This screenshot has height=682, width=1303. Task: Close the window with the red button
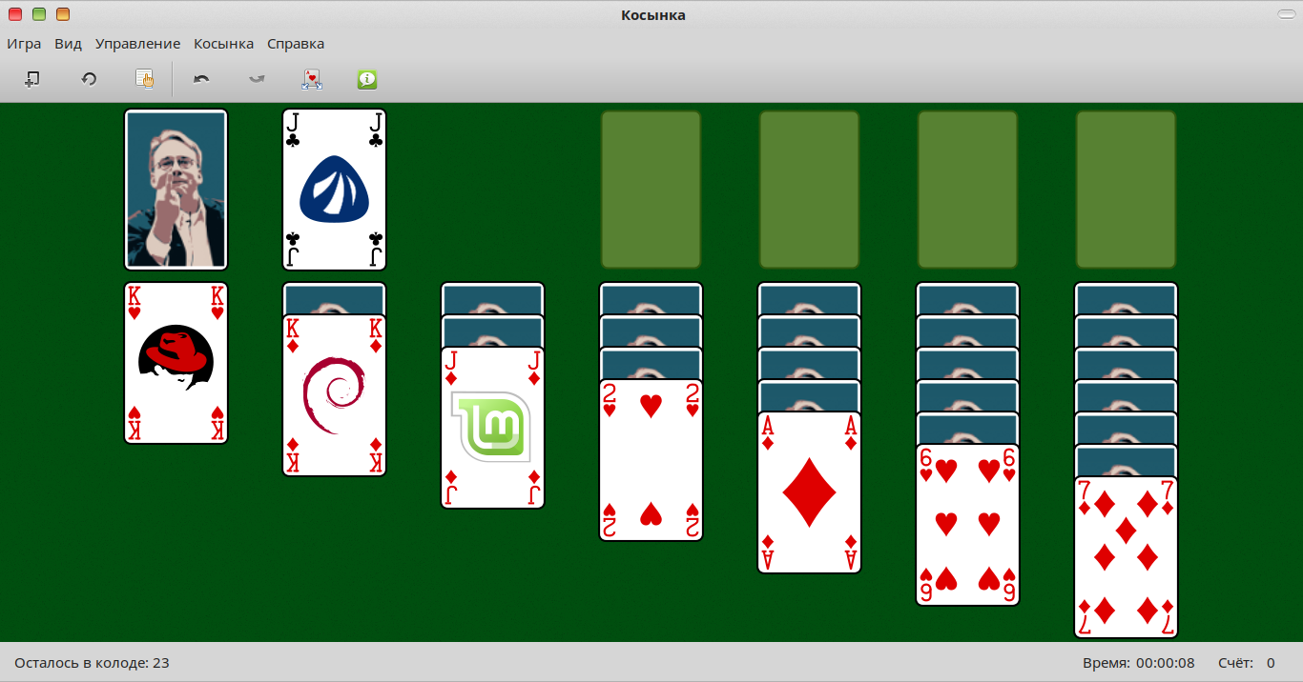[x=15, y=14]
